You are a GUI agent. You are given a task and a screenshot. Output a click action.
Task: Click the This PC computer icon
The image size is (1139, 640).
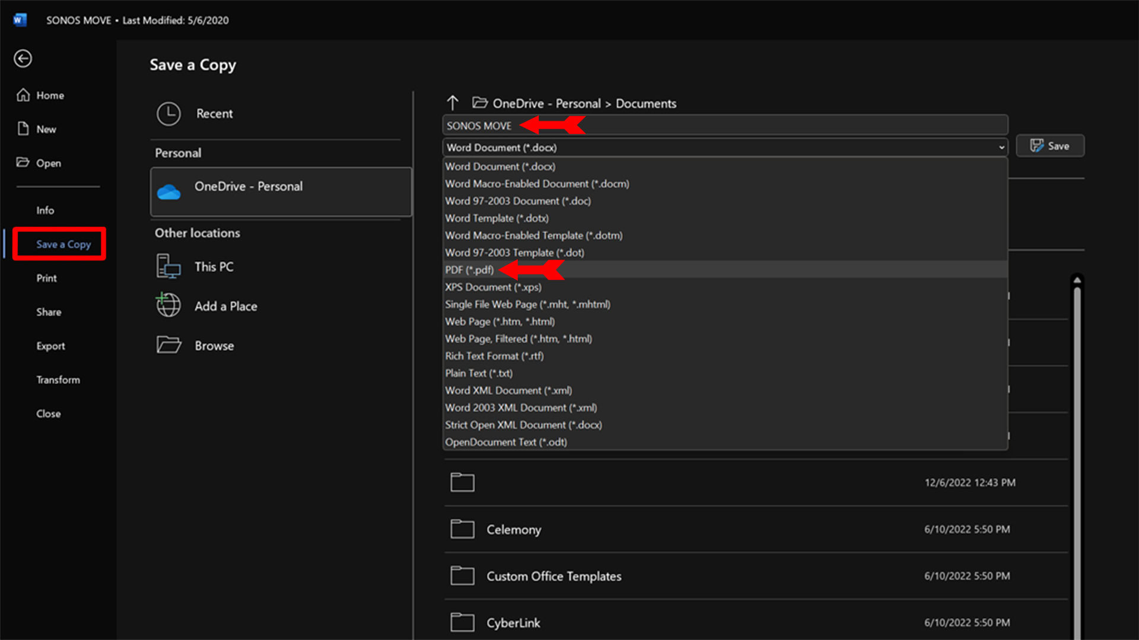pyautogui.click(x=168, y=267)
